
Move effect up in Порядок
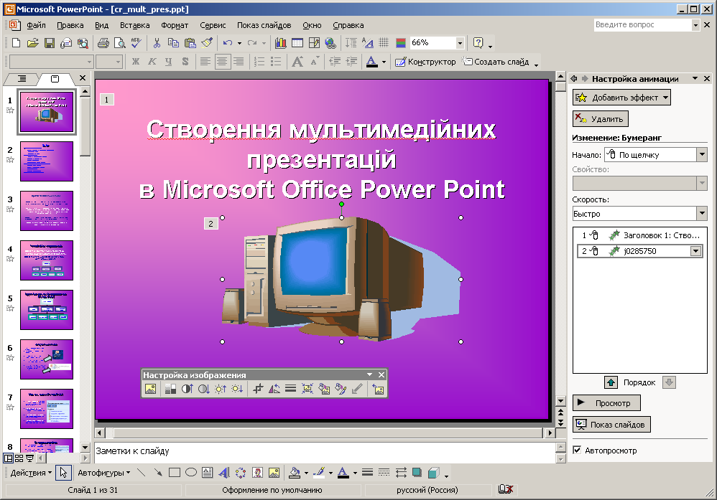pyautogui.click(x=611, y=382)
